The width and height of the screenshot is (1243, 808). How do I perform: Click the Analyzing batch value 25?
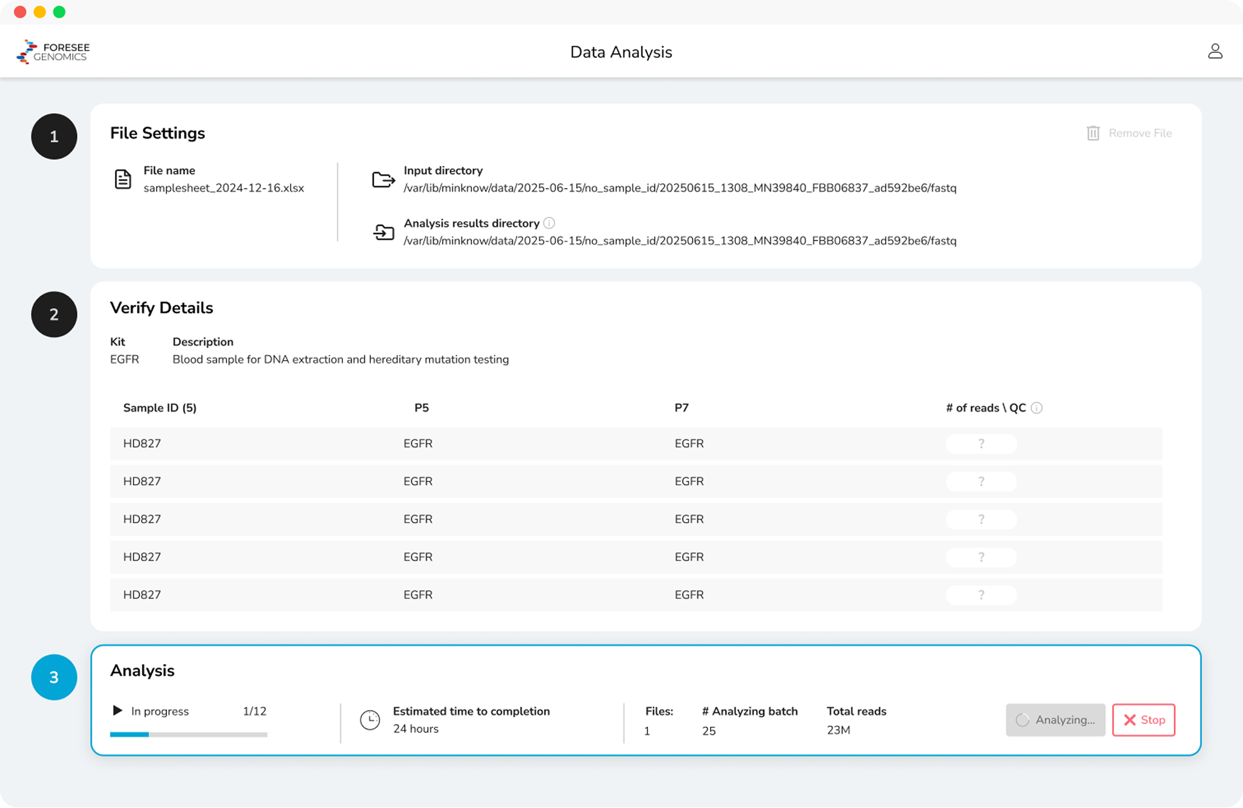(x=709, y=731)
